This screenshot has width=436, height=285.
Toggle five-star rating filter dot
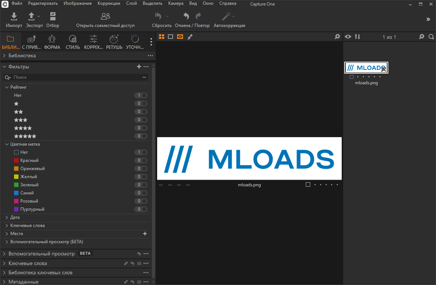144,136
